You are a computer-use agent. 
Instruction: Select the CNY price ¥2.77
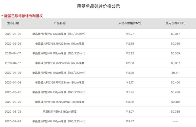(130, 34)
